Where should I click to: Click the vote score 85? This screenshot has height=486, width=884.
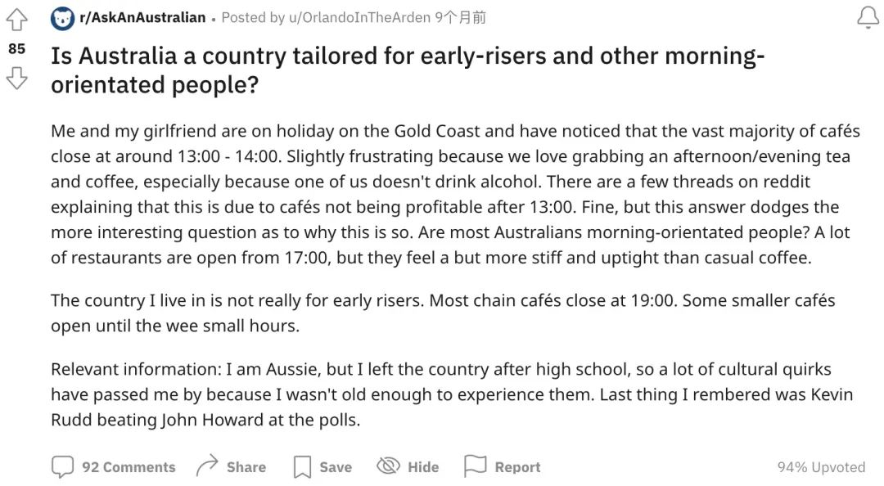click(17, 49)
